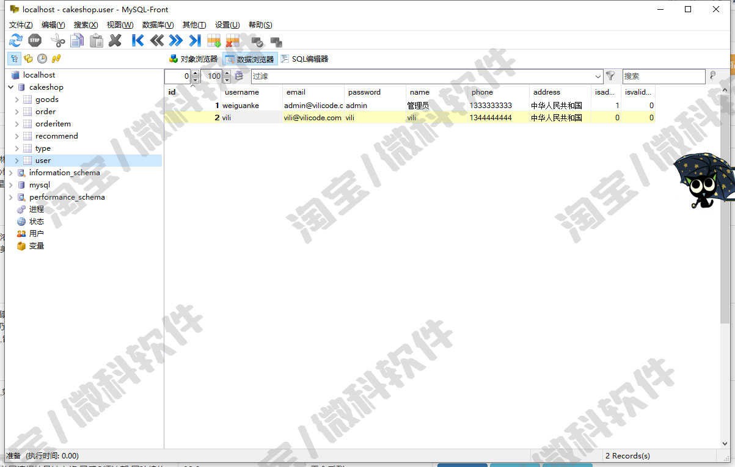Open the 文件 menu
Viewport: 735px width, 467px height.
tap(21, 25)
